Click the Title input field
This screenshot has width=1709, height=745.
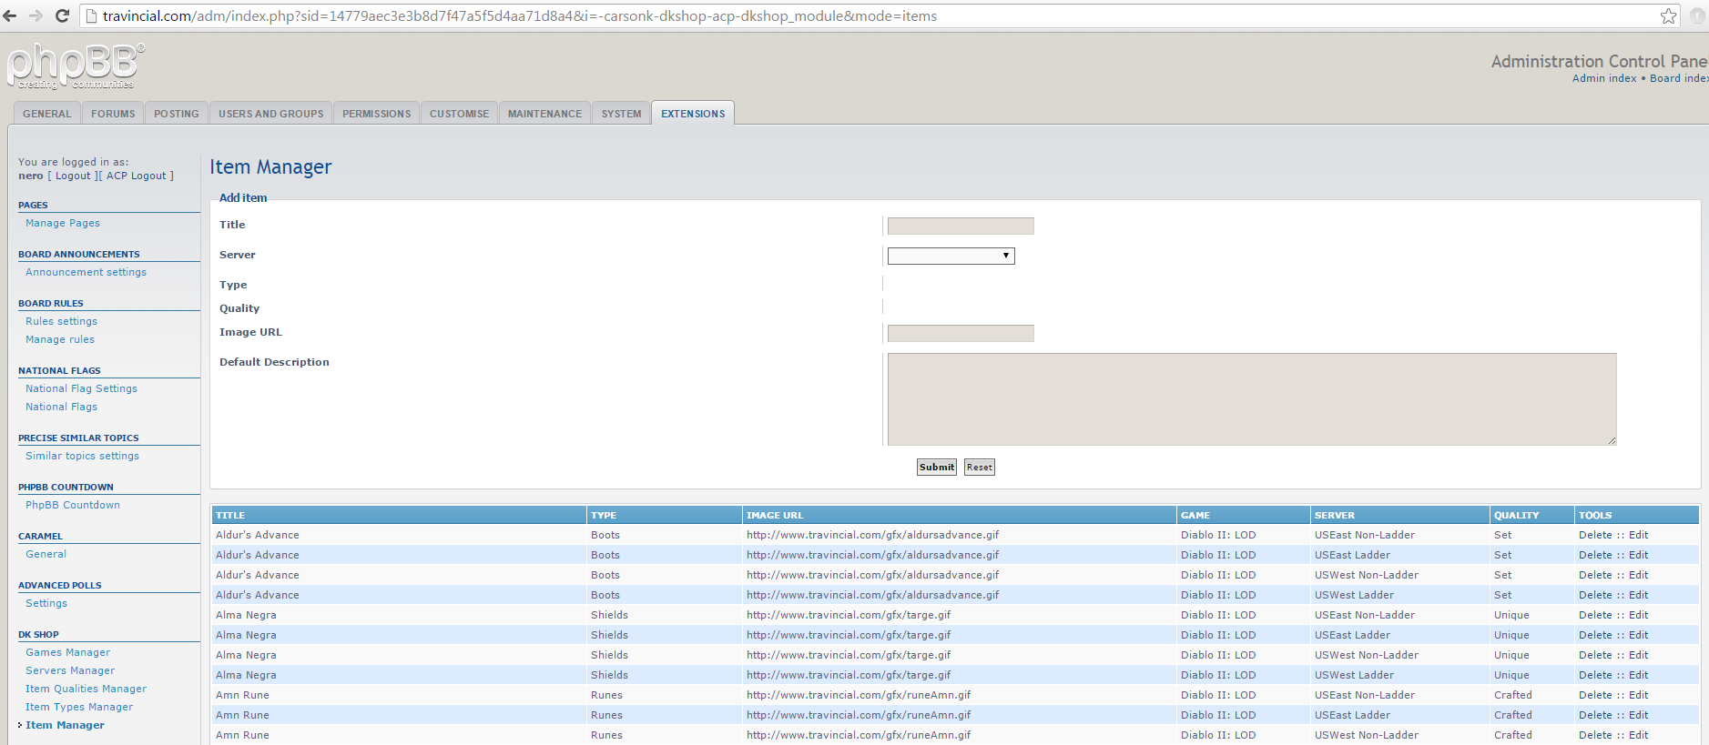[x=961, y=226]
